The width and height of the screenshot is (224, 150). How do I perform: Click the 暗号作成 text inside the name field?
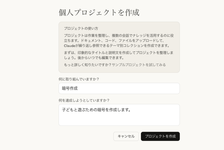tap(70, 88)
